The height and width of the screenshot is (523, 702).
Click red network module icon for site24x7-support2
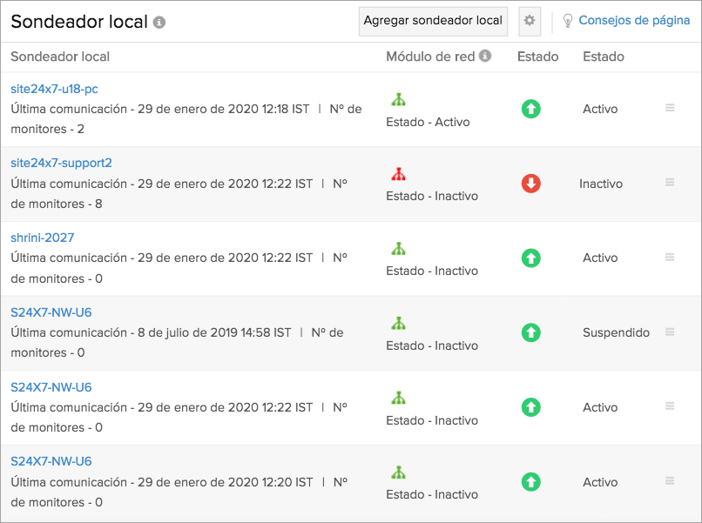click(x=398, y=174)
